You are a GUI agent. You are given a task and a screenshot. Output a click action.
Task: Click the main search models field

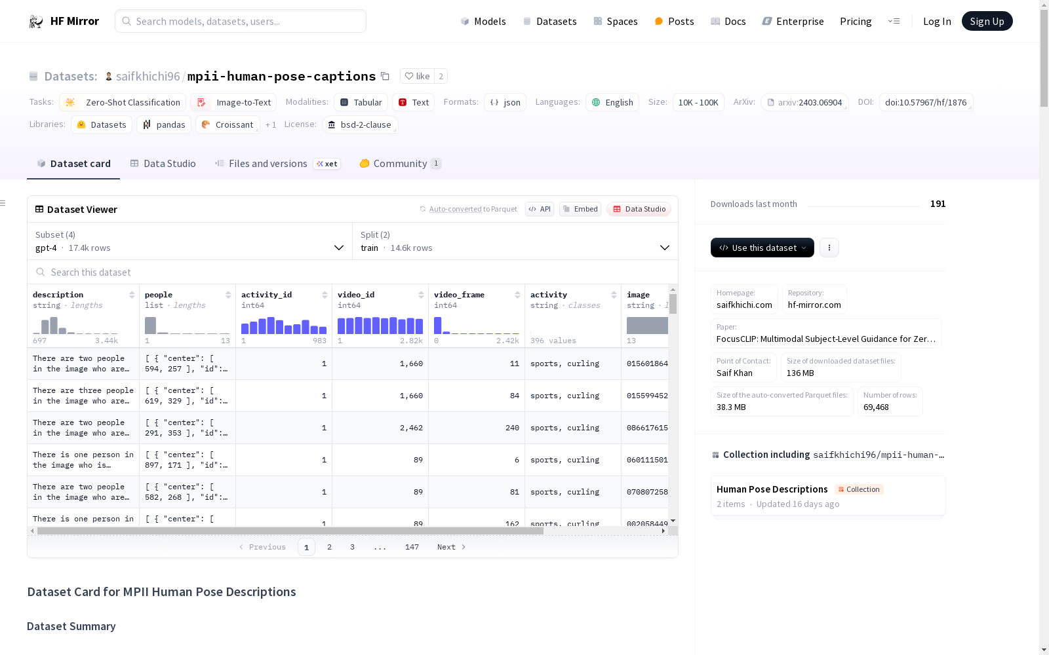(x=241, y=21)
